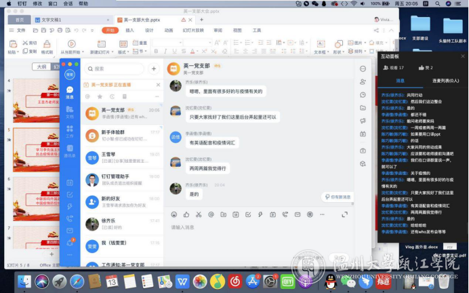Open the calendar icon in DingTalk sidebar
Screen dimensions: 469x293
pos(70,182)
